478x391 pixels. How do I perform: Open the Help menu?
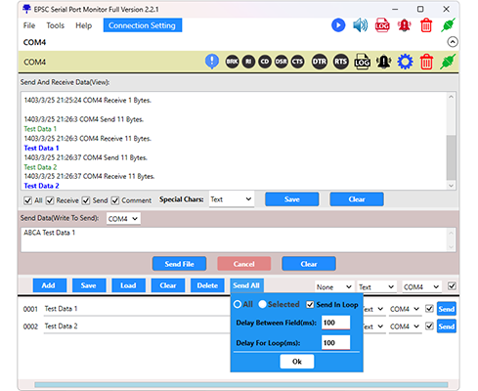click(x=83, y=25)
